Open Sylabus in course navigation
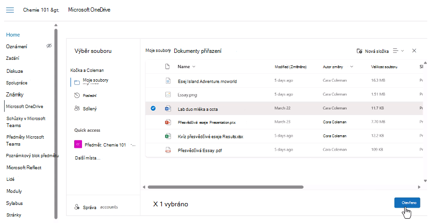431x223 pixels. (x=14, y=203)
